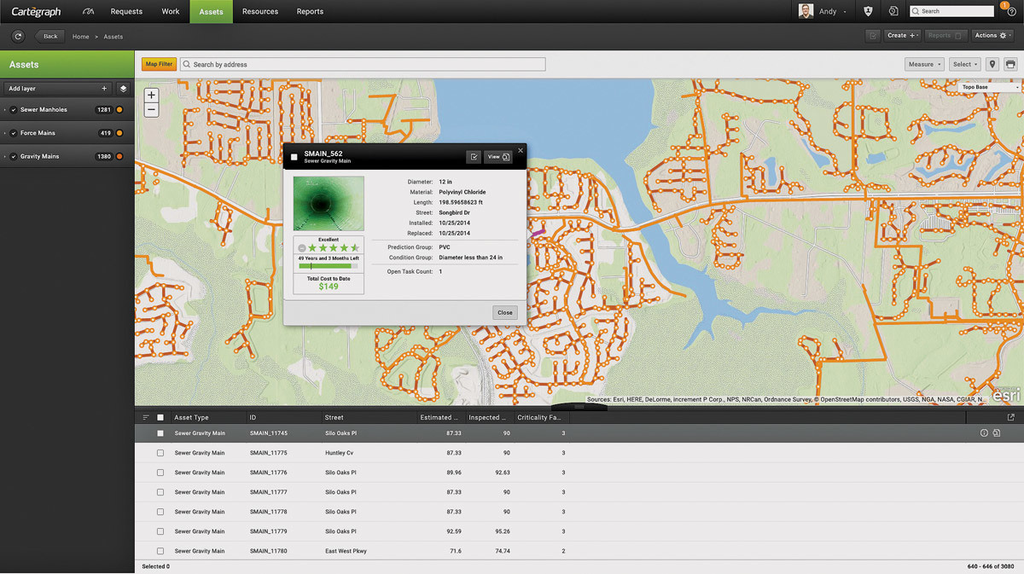The image size is (1024, 574).
Task: Switch to the Requests tab
Action: tap(126, 12)
